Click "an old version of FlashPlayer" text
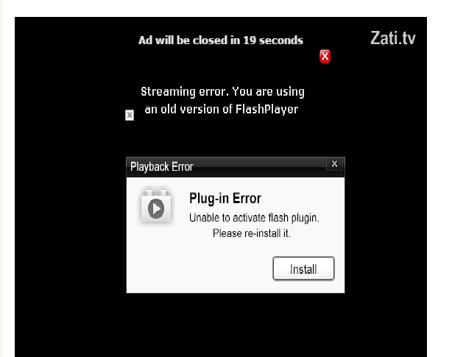 click(222, 110)
